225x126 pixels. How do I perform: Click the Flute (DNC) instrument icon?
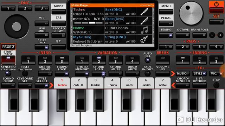144,21
